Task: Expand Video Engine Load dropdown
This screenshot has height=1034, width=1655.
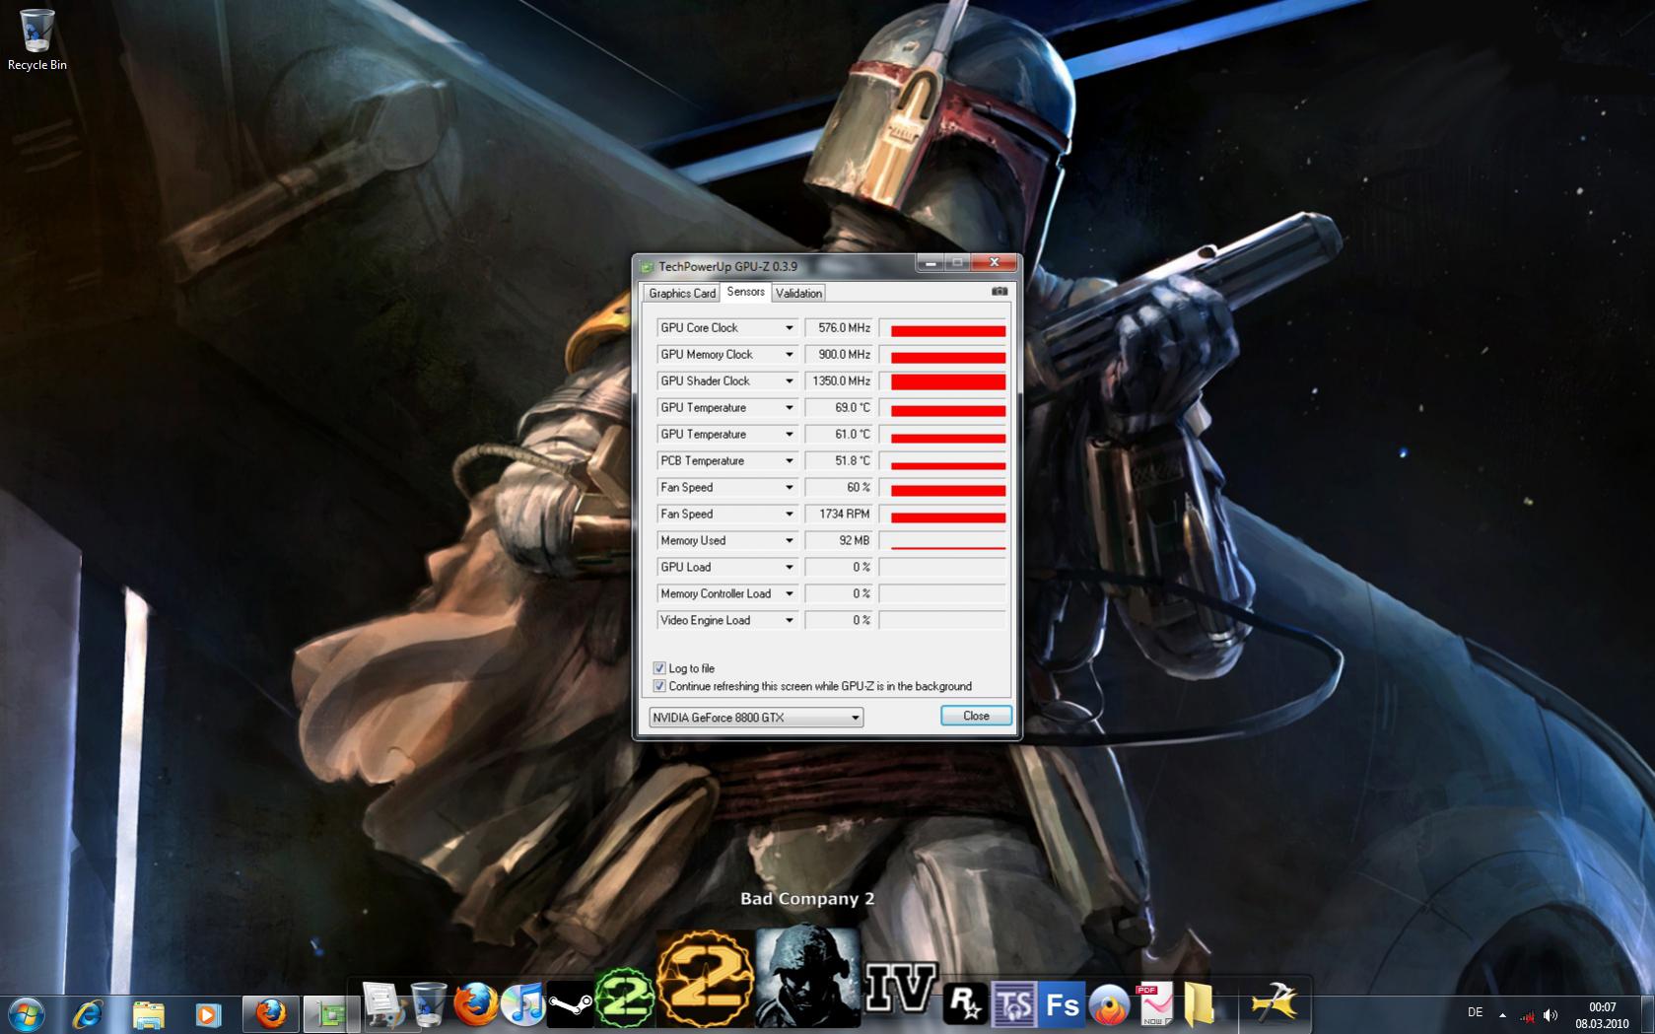Action: pos(789,621)
